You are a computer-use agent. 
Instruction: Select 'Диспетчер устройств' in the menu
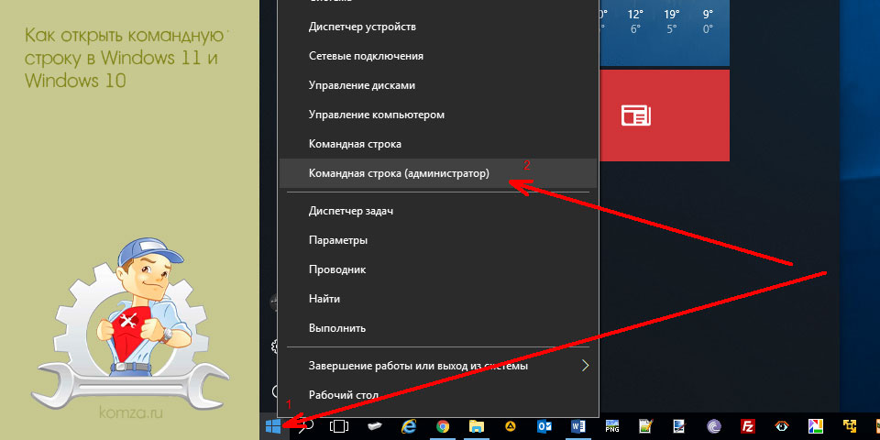coord(438,27)
